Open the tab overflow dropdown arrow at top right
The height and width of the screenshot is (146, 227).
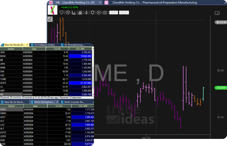225,3
